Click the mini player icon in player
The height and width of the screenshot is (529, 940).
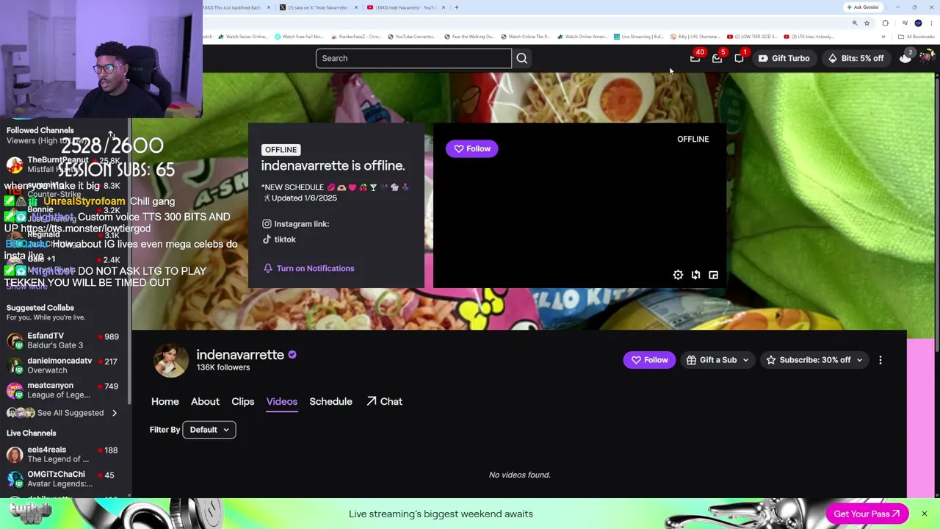(x=713, y=275)
